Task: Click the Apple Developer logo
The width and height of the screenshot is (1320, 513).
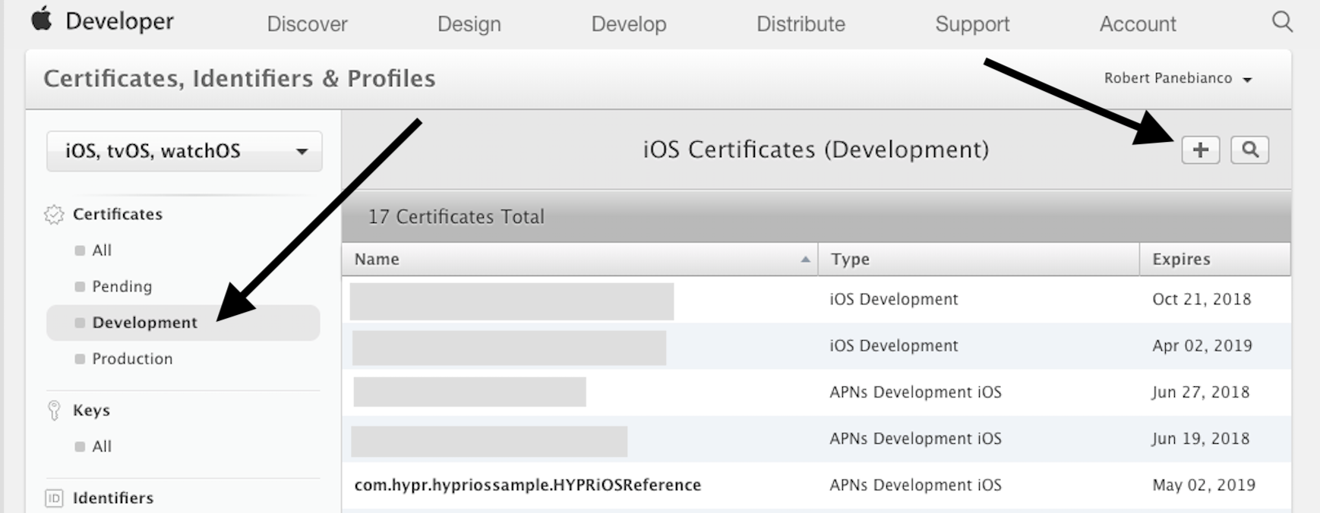Action: [x=43, y=20]
